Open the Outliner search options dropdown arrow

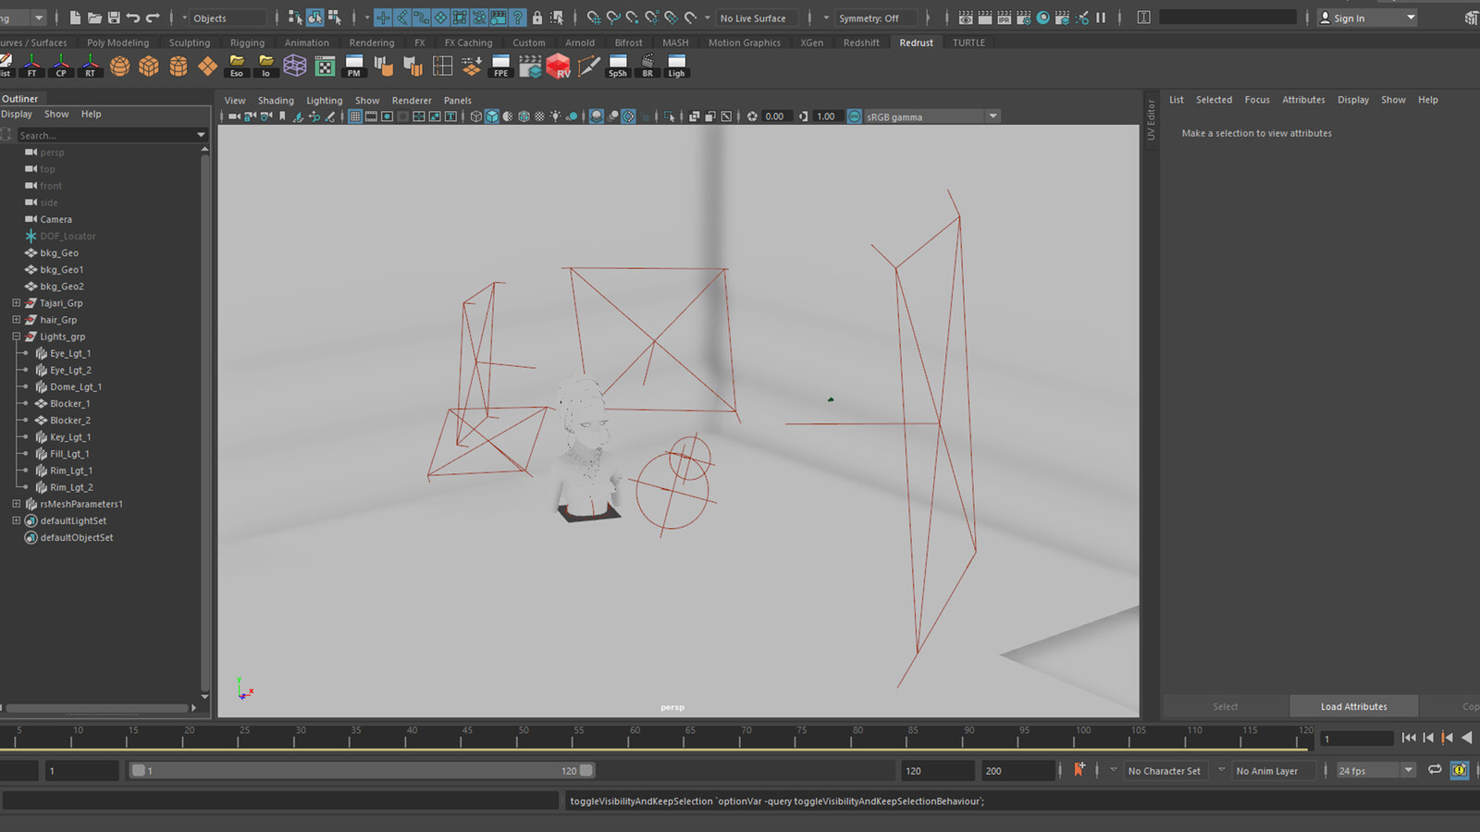point(201,135)
